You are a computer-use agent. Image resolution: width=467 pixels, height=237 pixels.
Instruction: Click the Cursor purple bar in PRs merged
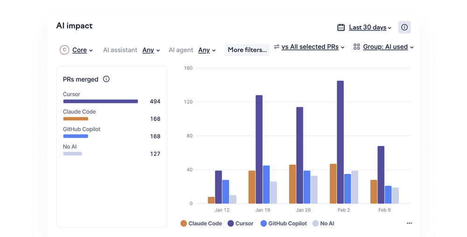(x=100, y=101)
